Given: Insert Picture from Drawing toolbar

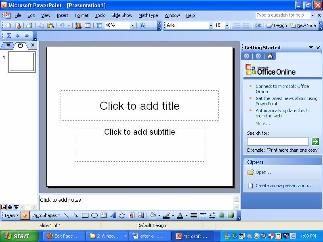Looking at the screenshot, I should point(141,215).
